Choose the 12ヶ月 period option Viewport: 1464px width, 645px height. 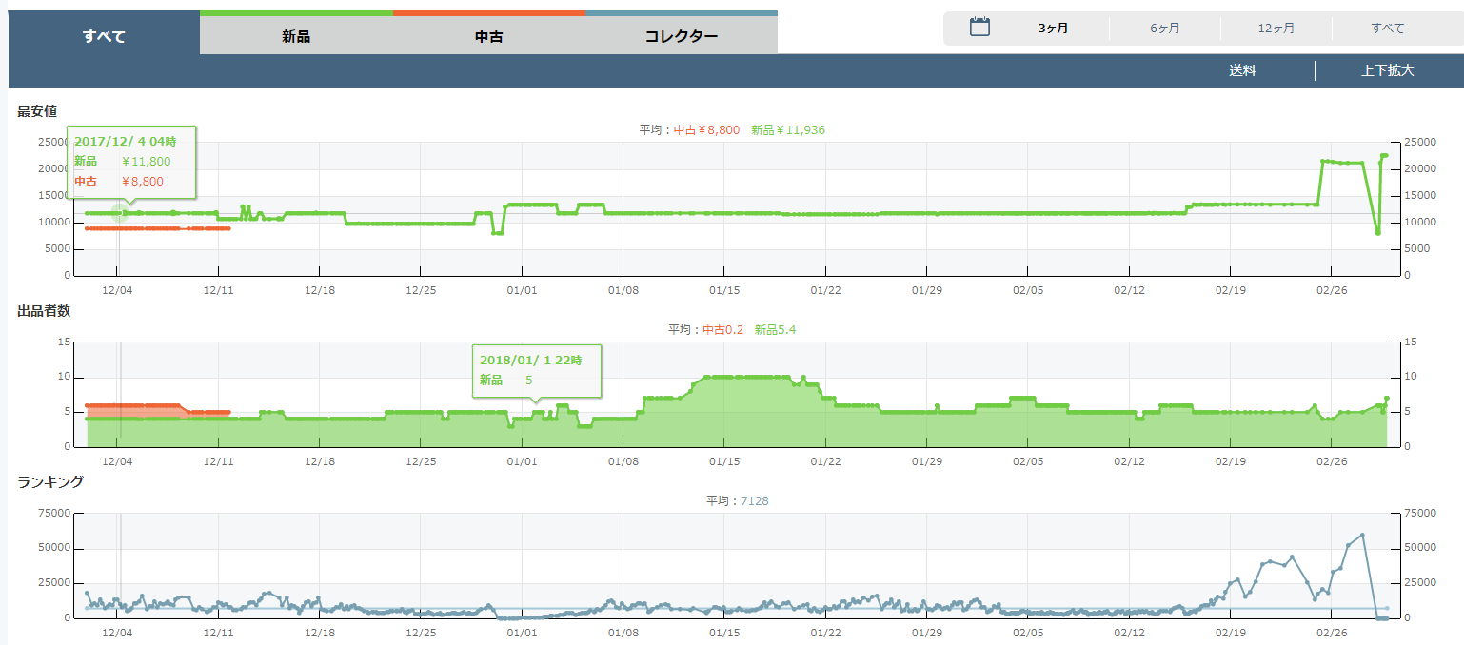[x=1276, y=29]
